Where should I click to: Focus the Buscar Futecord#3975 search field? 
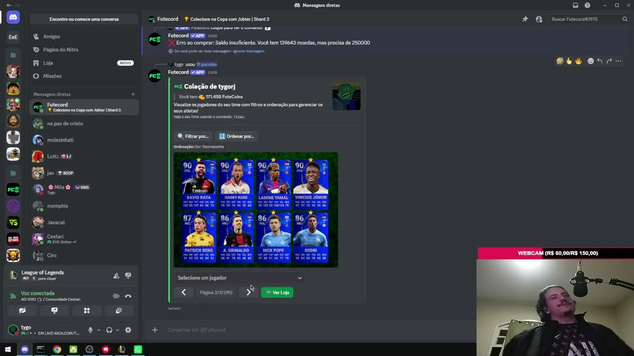(x=589, y=19)
